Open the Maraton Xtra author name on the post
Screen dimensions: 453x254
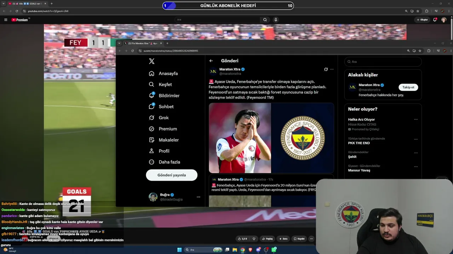click(230, 69)
